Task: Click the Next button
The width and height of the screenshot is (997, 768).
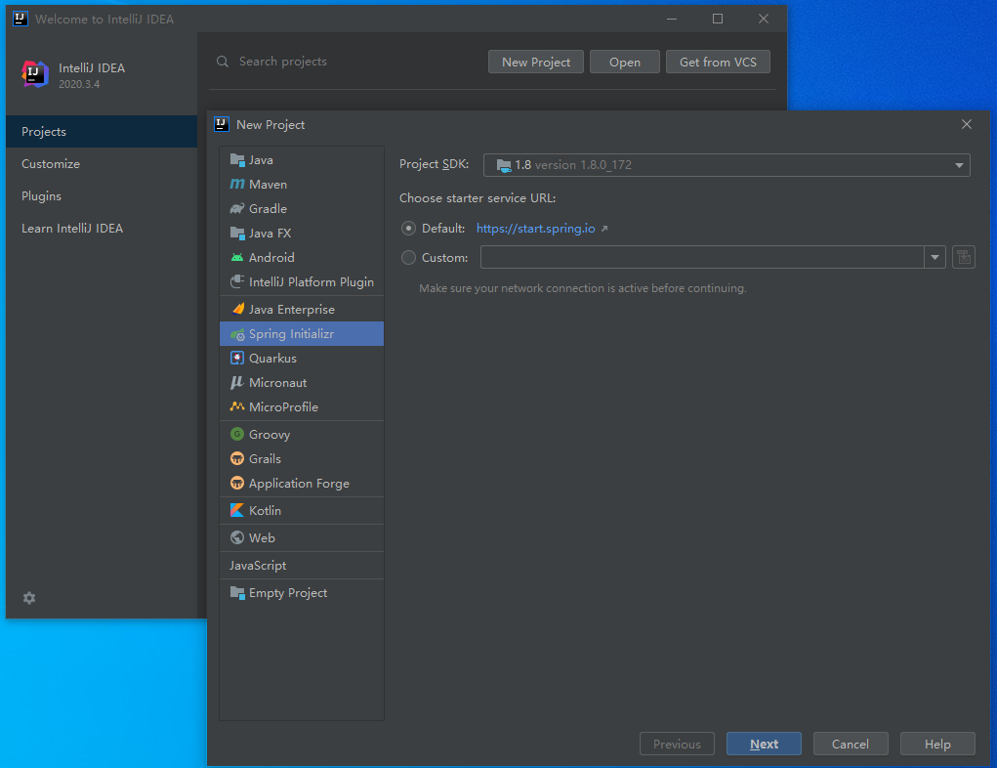Action: pyautogui.click(x=764, y=744)
